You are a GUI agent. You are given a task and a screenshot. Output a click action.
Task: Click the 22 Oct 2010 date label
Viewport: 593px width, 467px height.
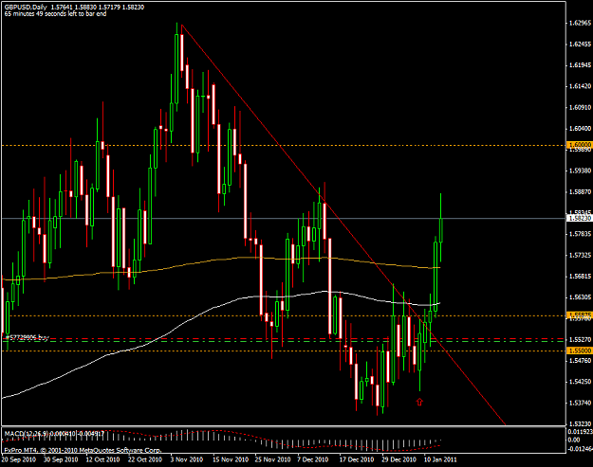(145, 459)
